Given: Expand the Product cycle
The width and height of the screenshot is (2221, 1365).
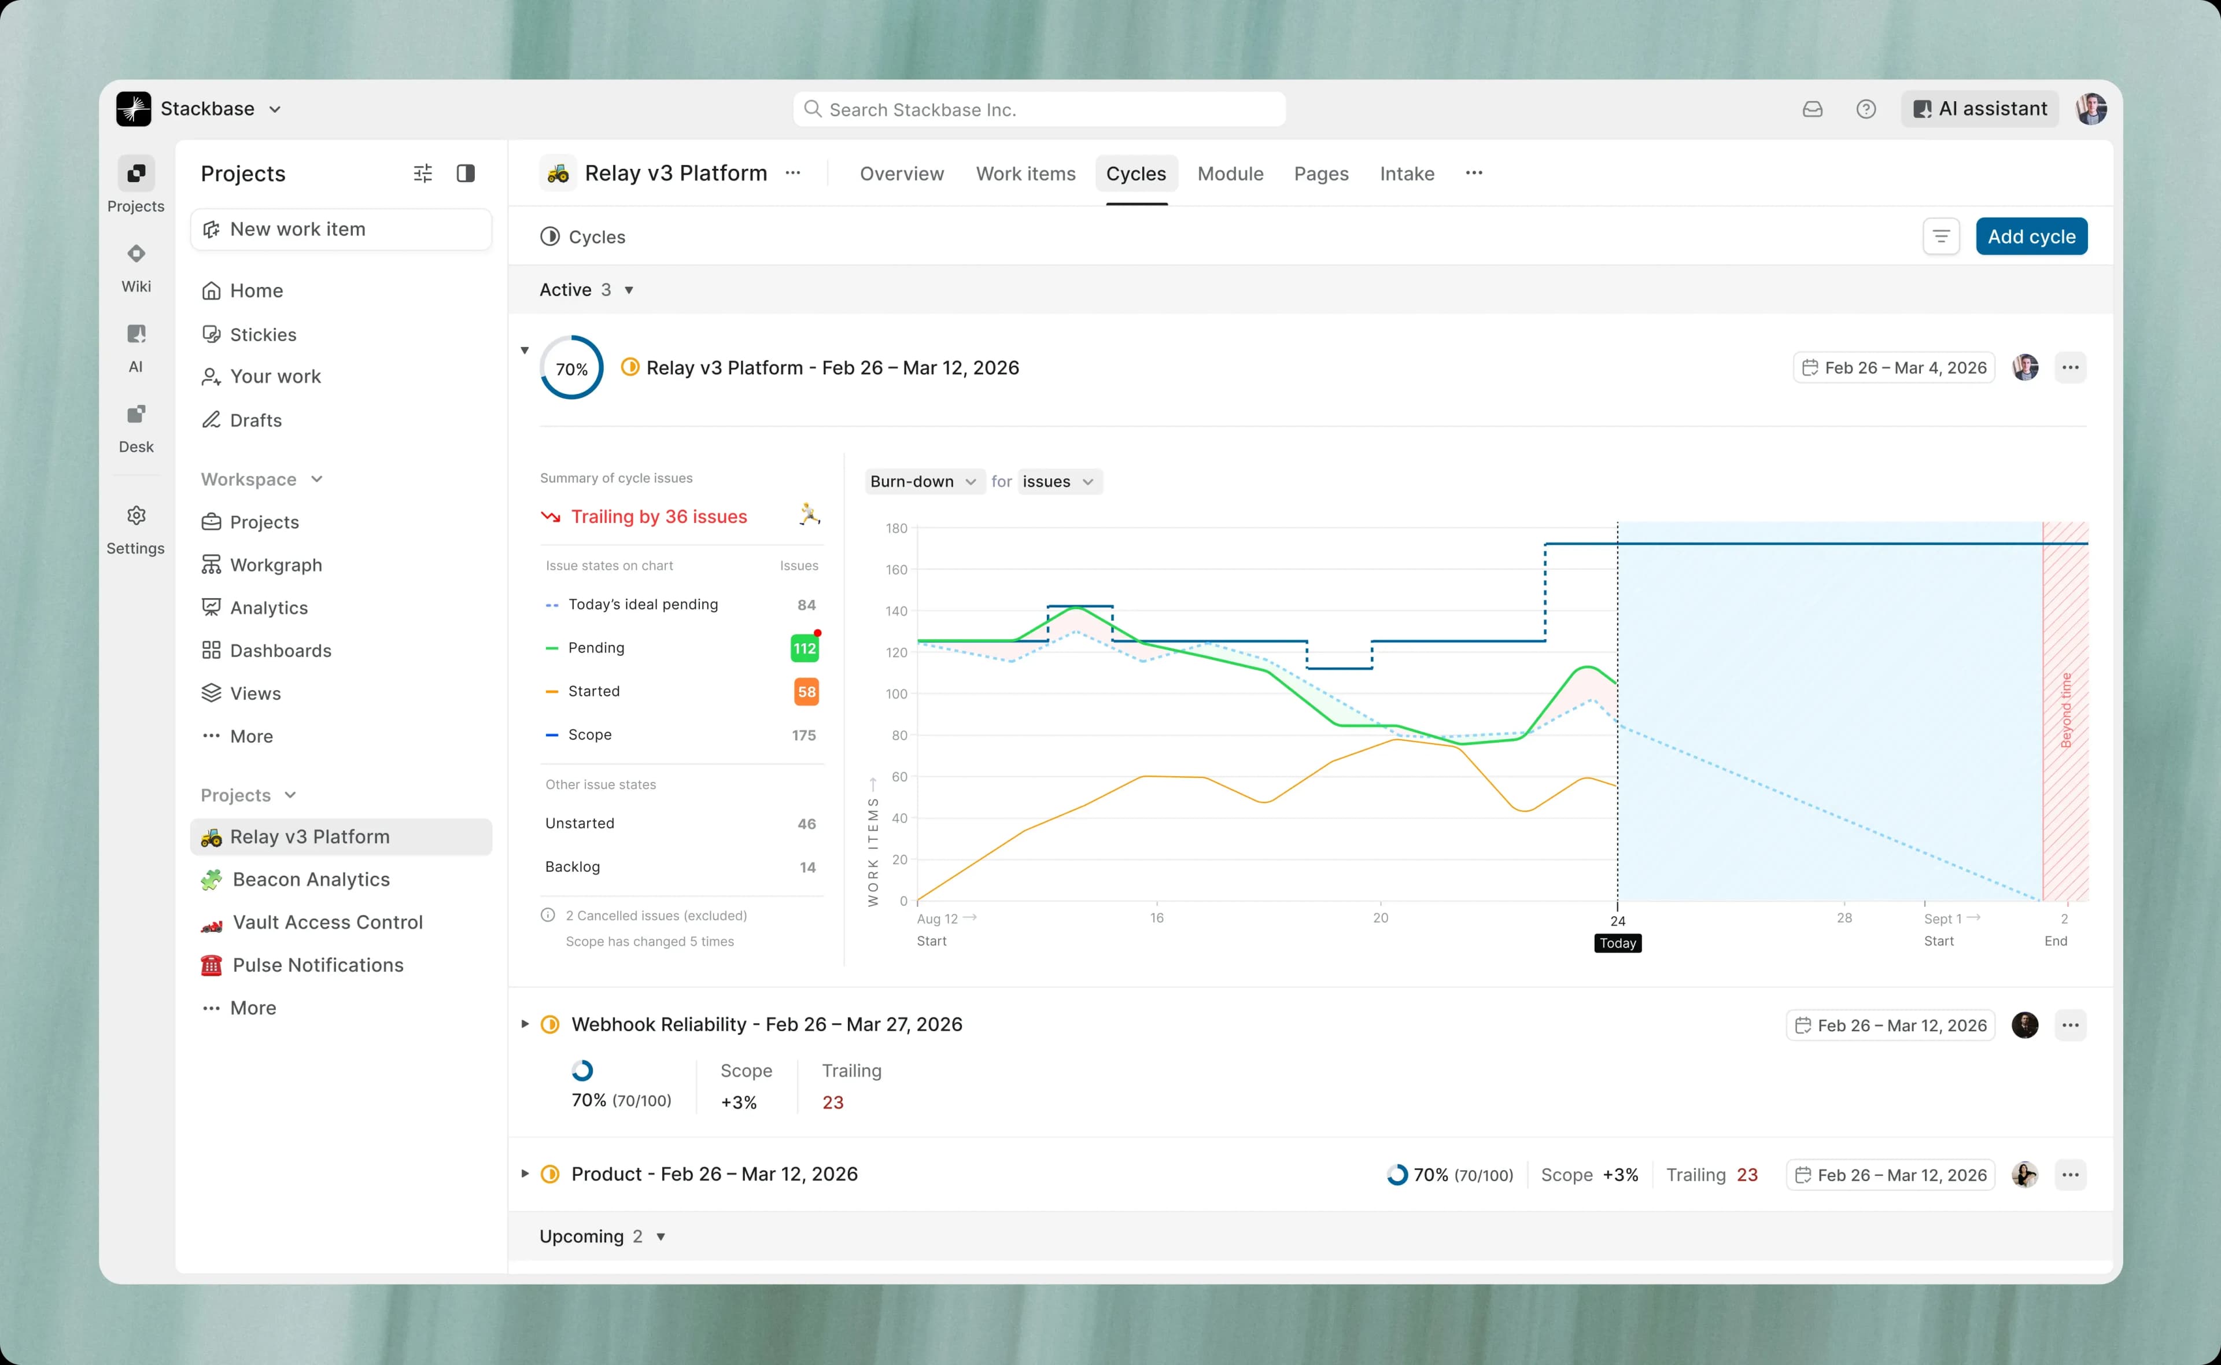Looking at the screenshot, I should (x=525, y=1175).
